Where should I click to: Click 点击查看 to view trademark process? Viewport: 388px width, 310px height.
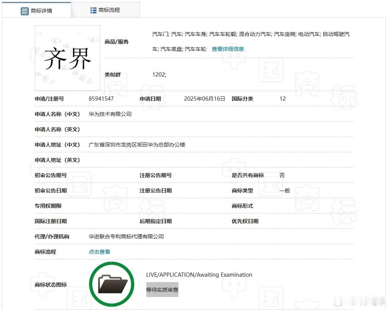tap(99, 252)
